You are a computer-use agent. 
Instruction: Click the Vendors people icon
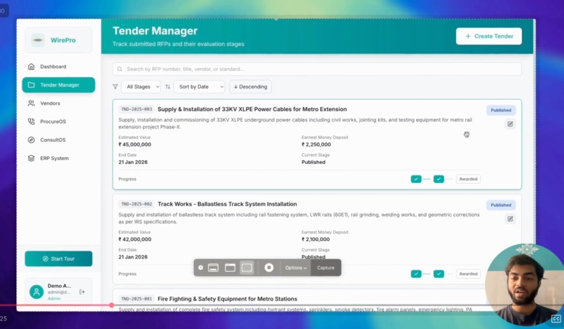31,103
